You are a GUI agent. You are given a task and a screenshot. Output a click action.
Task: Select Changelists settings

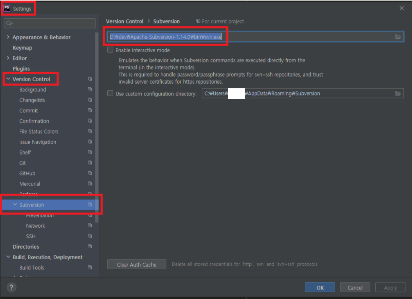click(x=32, y=100)
